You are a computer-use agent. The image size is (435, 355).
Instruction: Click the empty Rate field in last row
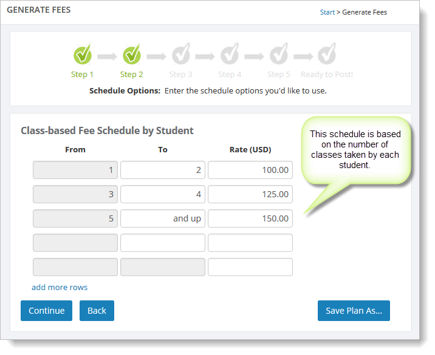pyautogui.click(x=250, y=267)
